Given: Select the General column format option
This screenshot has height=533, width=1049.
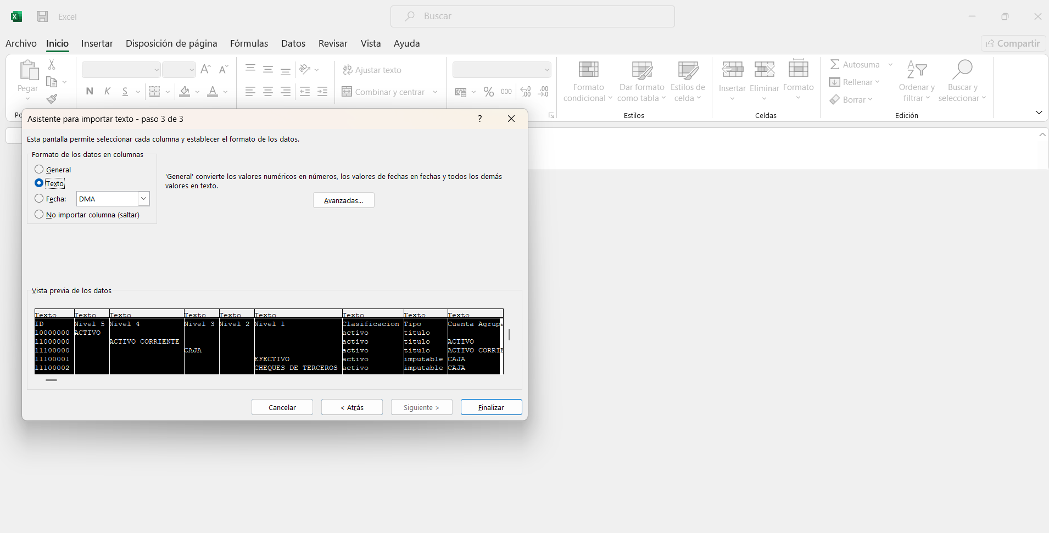Looking at the screenshot, I should tap(39, 170).
